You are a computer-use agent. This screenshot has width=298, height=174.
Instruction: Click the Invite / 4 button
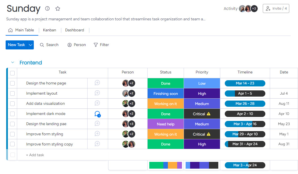(x=276, y=8)
